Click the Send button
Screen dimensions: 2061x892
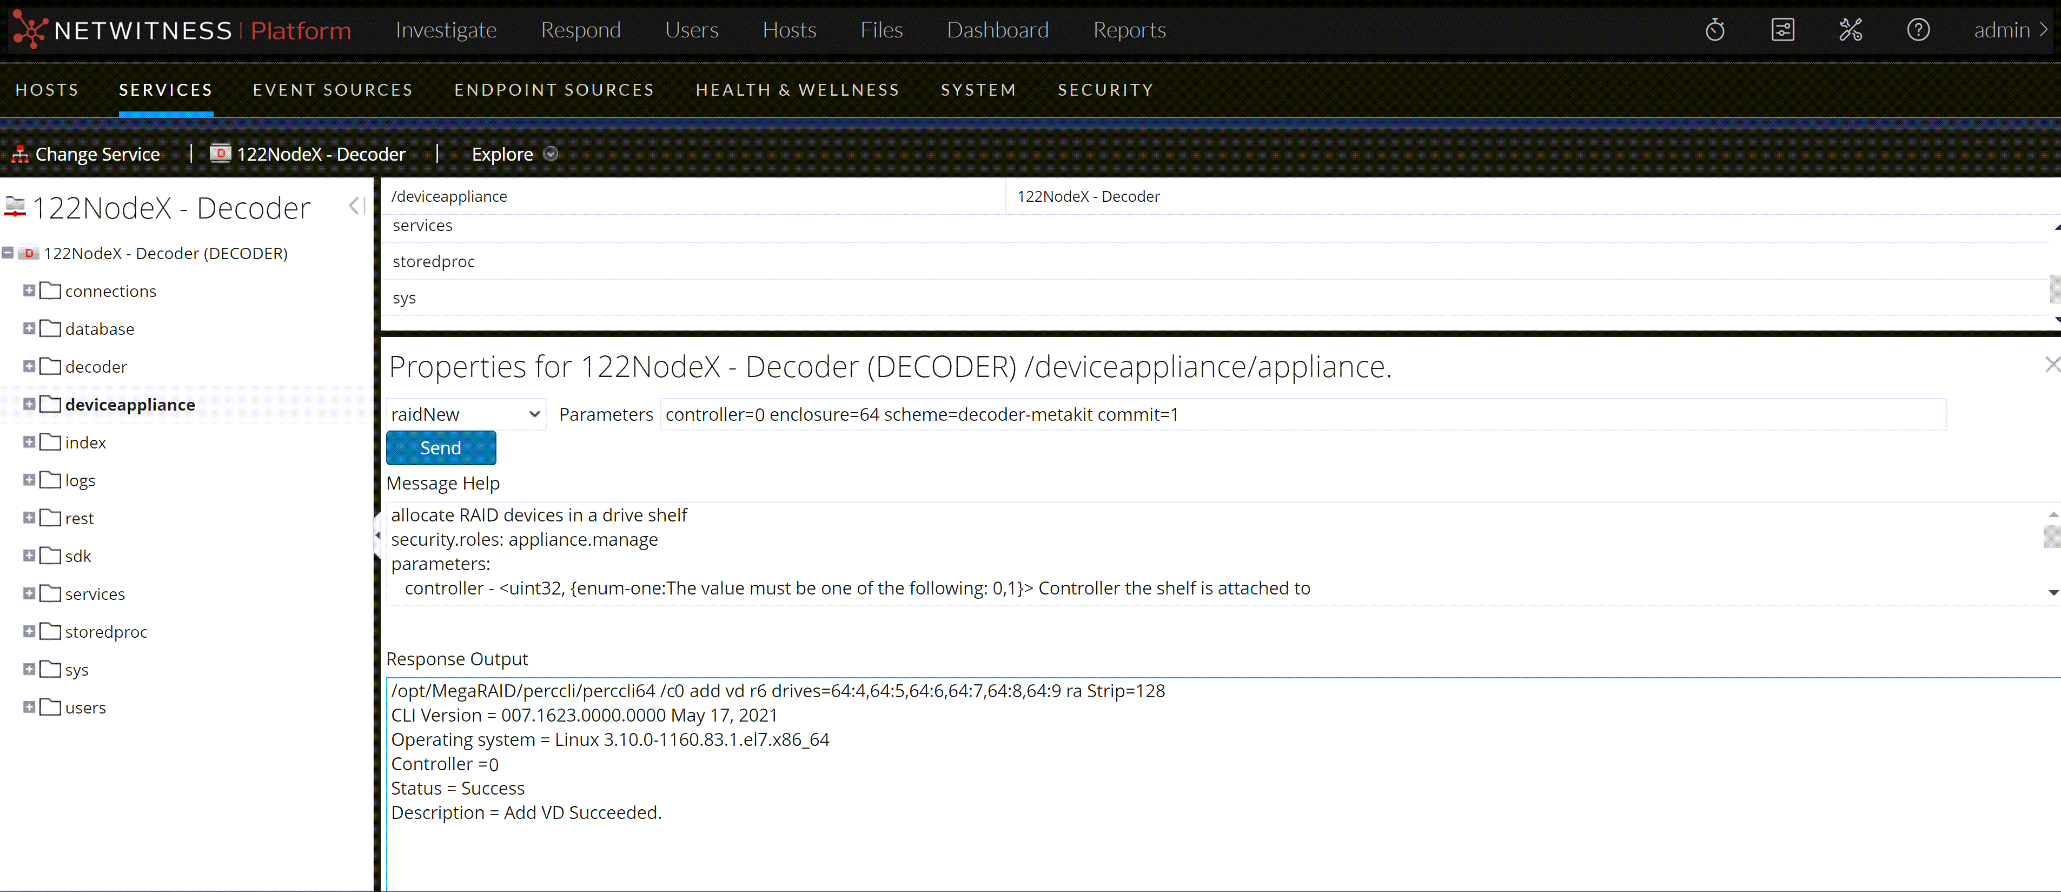tap(441, 447)
